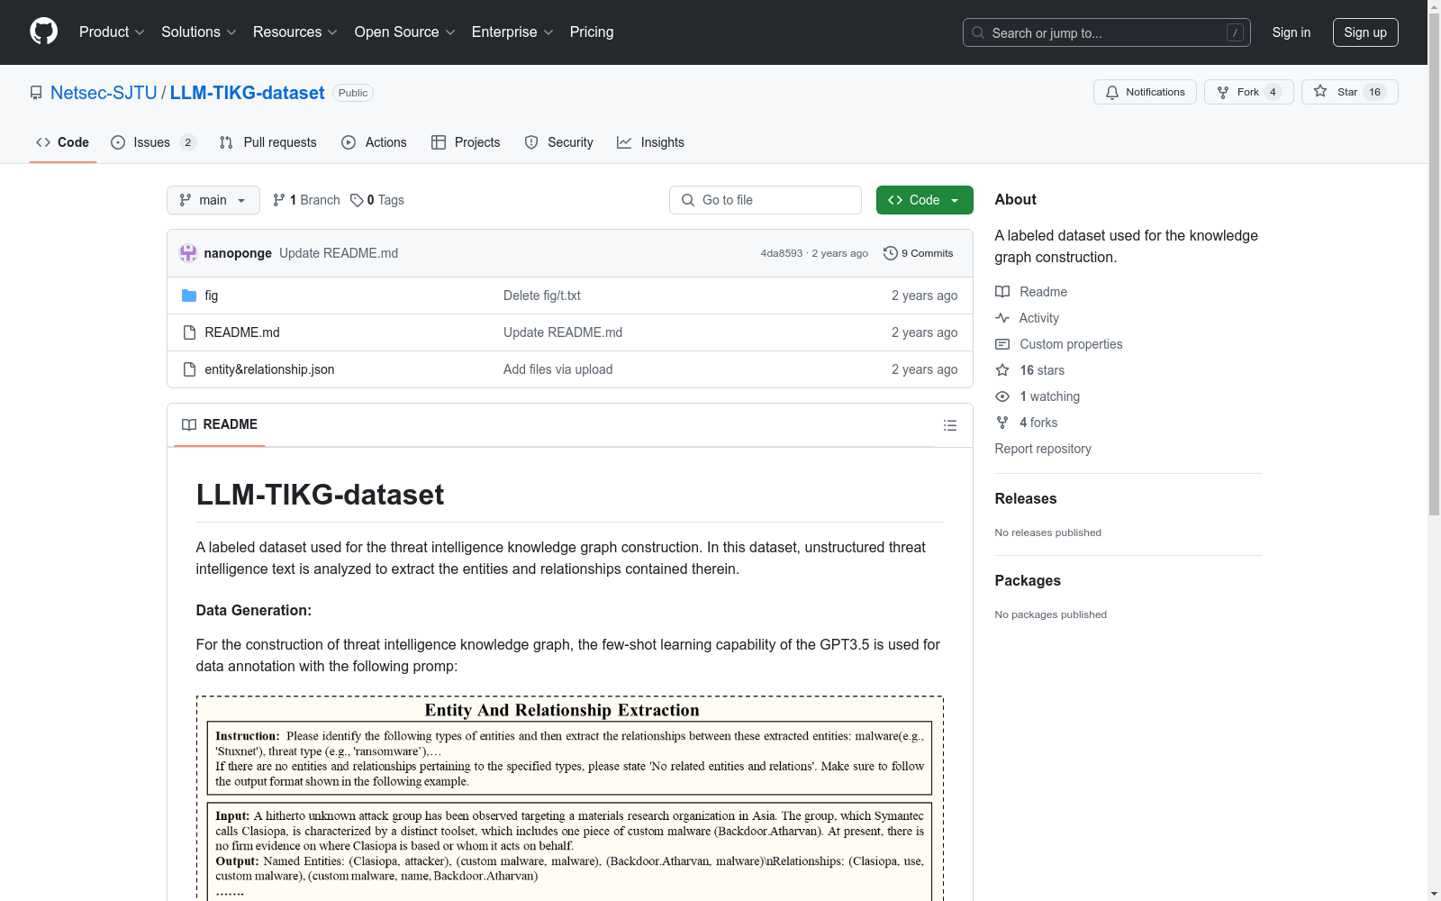1441x901 pixels.
Task: Expand the Solutions menu
Action: [x=199, y=32]
